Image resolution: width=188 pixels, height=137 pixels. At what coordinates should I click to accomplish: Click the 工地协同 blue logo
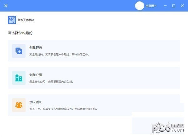pos(12,20)
